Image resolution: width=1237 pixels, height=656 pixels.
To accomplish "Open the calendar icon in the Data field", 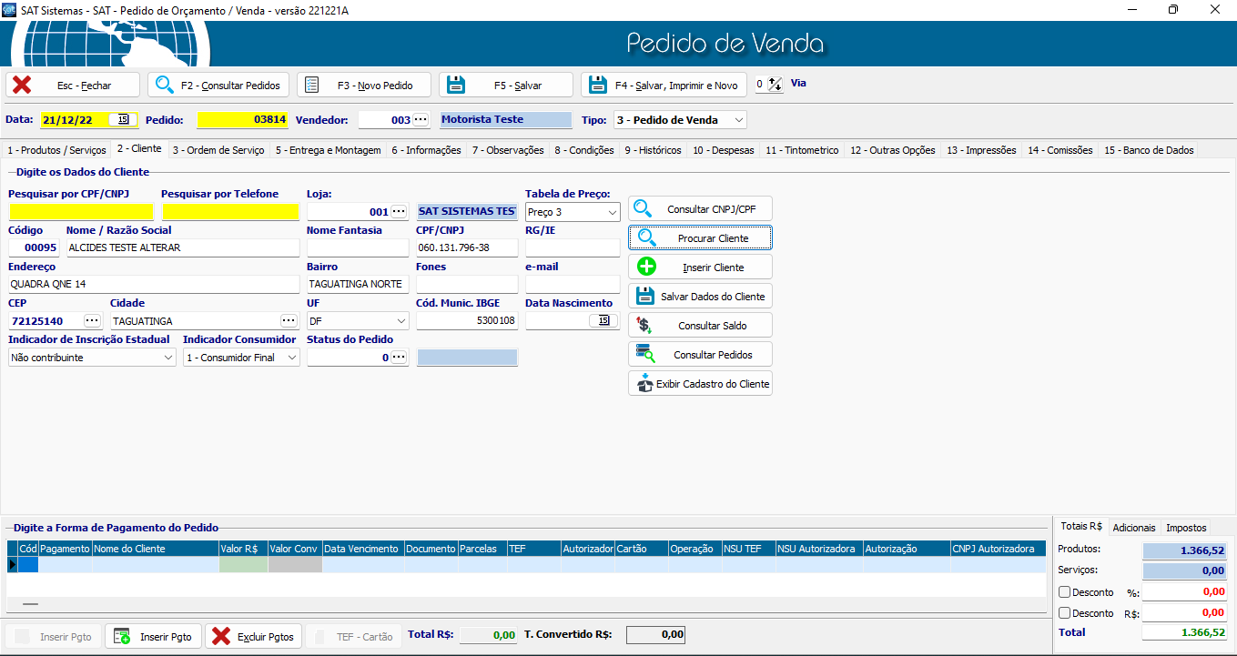I will pyautogui.click(x=123, y=119).
